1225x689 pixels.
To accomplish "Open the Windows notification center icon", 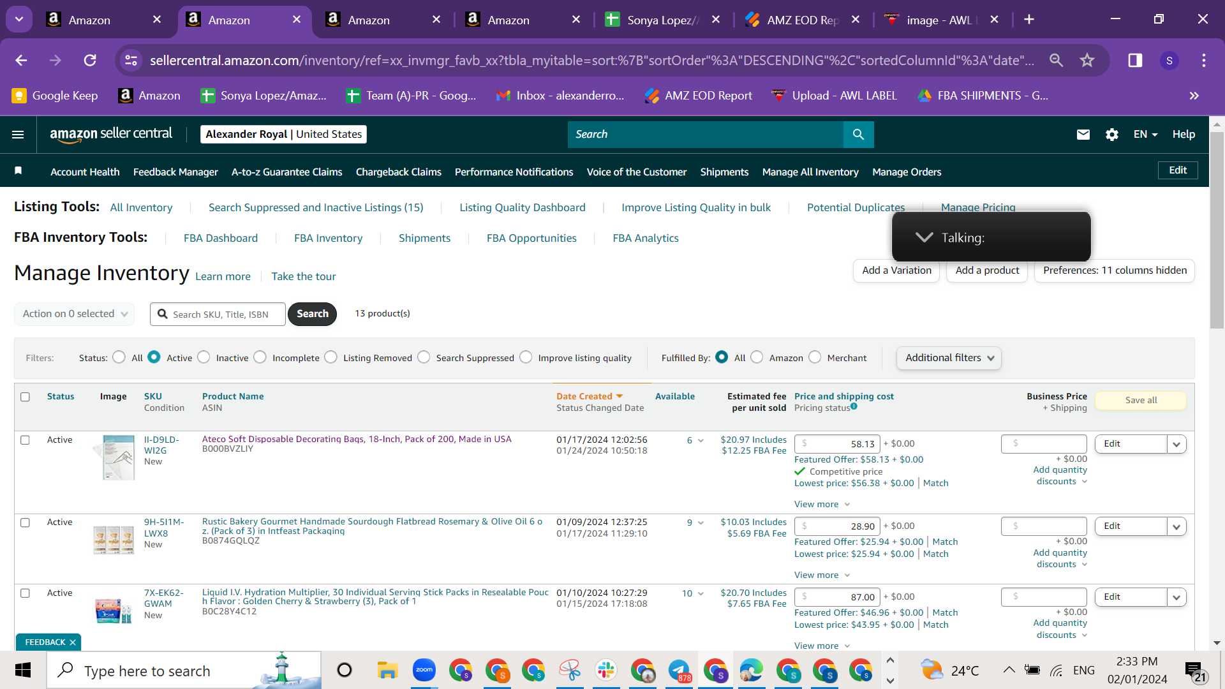I will point(1195,670).
